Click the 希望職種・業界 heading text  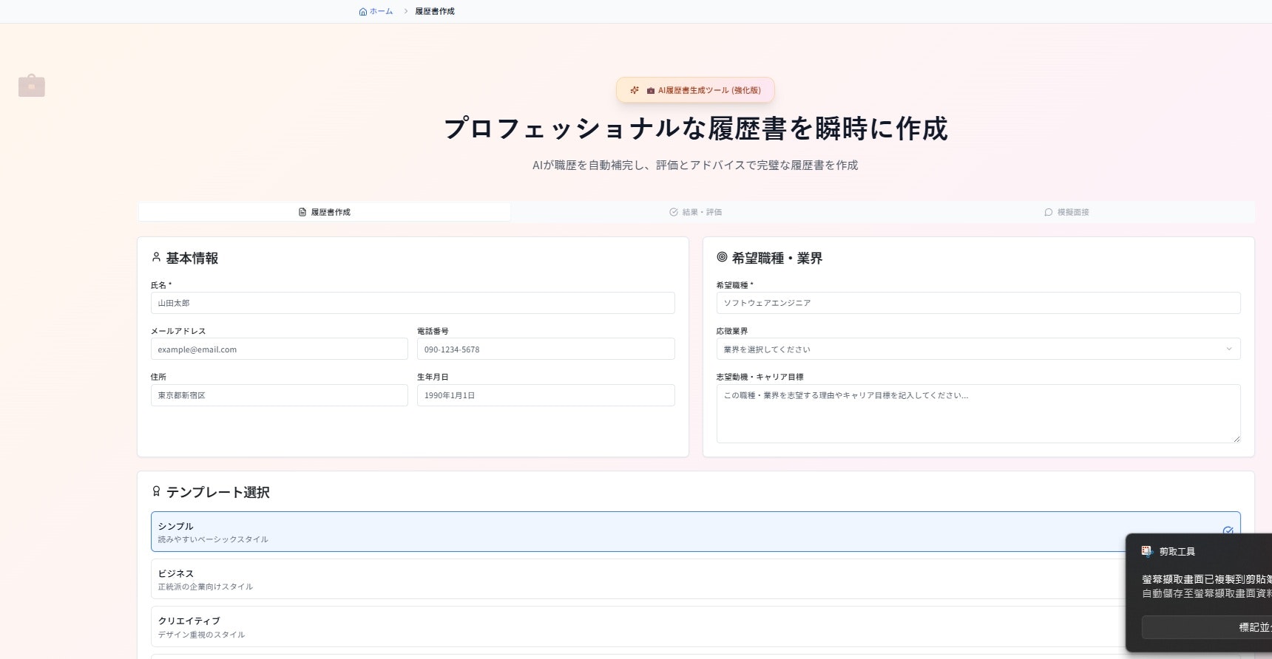click(777, 258)
